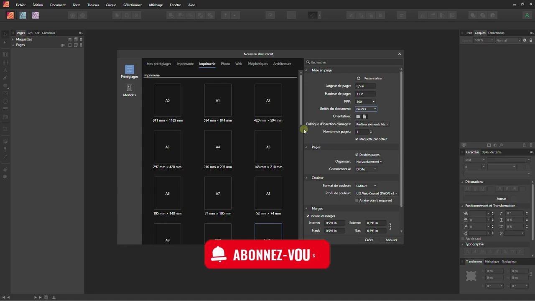Switch to the Affinity Designer persona

[23, 15]
